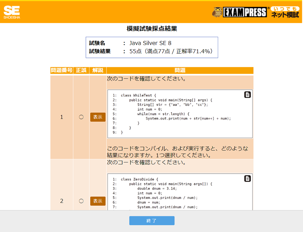
Task: Click the double dnum = 3.14 line
Action: point(157,188)
